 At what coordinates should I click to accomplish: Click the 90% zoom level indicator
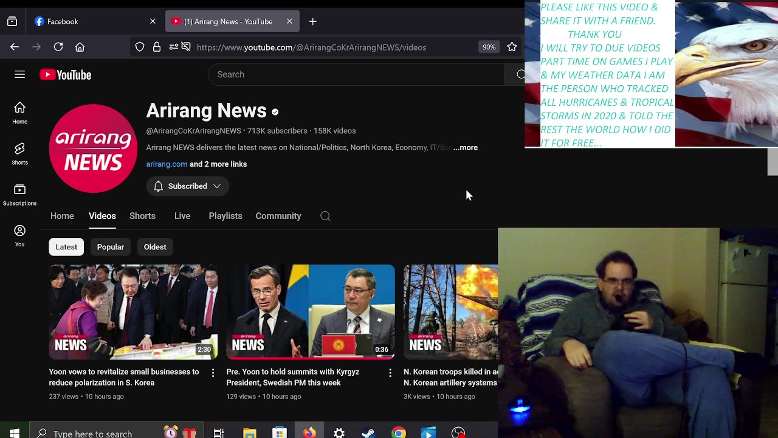click(489, 47)
